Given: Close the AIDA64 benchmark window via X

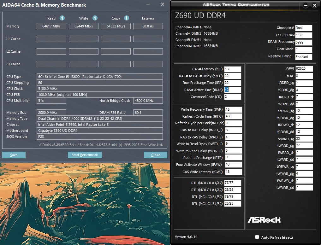Looking at the screenshot, I should (x=163, y=4).
